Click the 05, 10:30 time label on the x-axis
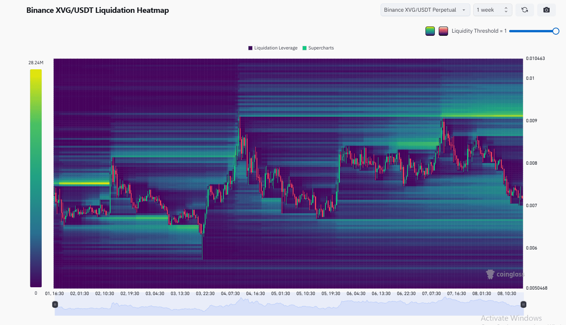Image resolution: width=566 pixels, height=325 pixels. 305,293
